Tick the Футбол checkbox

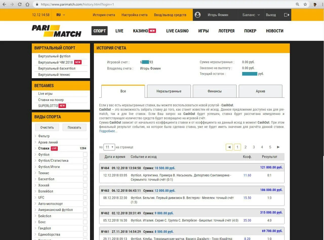[85, 154]
